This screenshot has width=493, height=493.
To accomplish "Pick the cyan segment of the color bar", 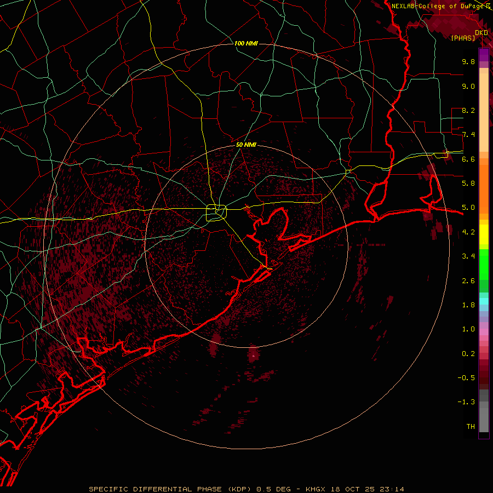I will point(484,301).
